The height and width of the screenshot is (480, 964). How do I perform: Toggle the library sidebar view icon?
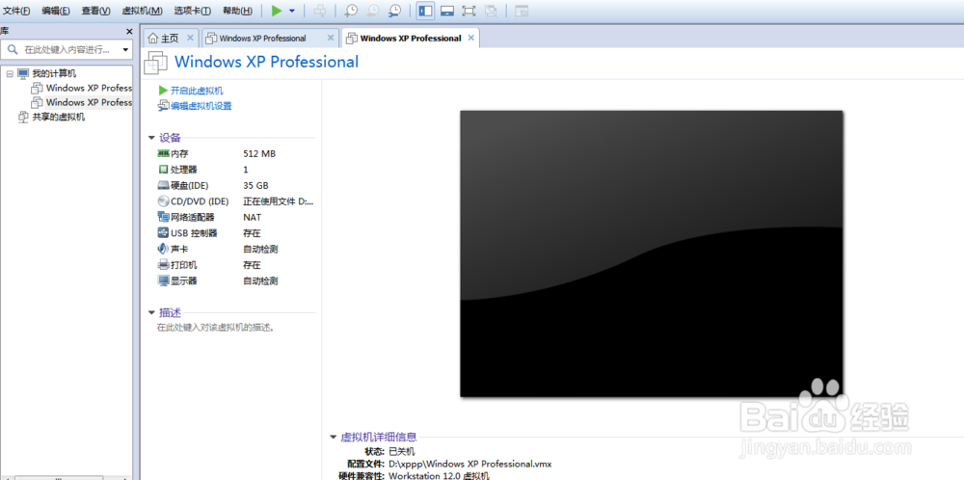(425, 11)
